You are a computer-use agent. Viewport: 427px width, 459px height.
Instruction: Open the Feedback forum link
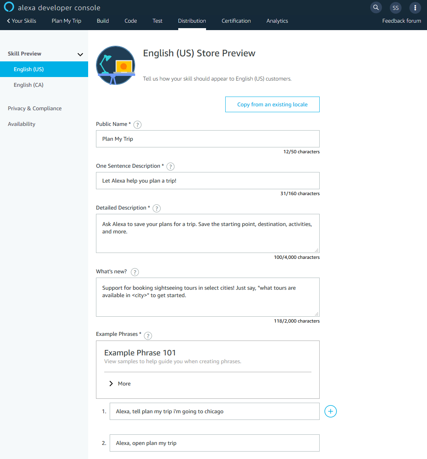pos(402,21)
